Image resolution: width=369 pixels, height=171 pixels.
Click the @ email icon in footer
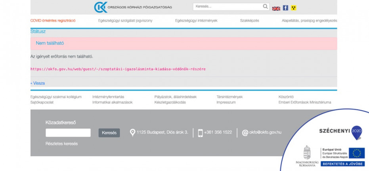click(x=245, y=133)
